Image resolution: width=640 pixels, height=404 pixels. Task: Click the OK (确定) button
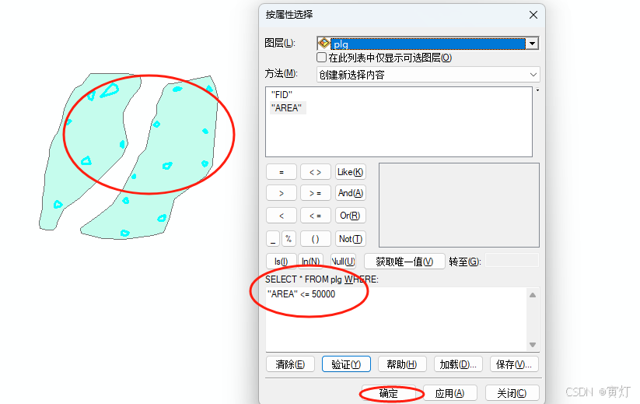point(389,393)
